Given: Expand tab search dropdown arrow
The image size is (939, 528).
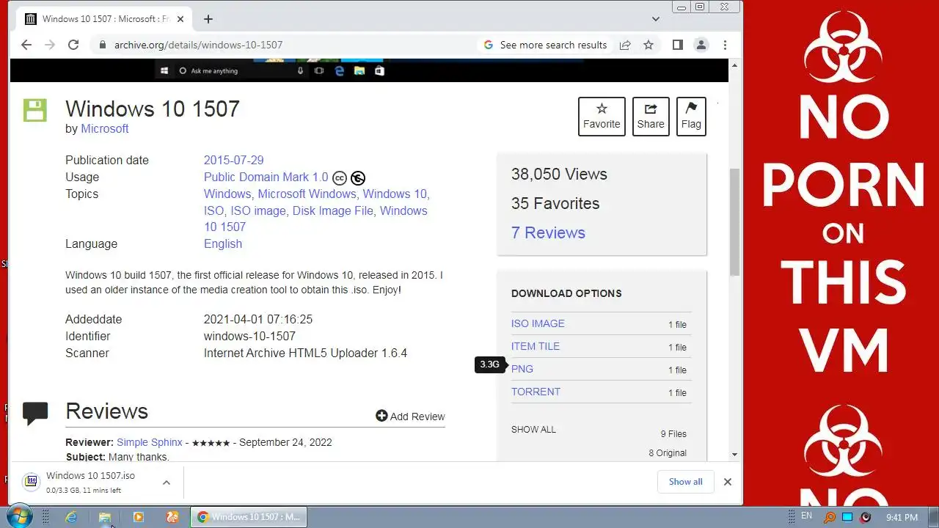Looking at the screenshot, I should pos(656,19).
